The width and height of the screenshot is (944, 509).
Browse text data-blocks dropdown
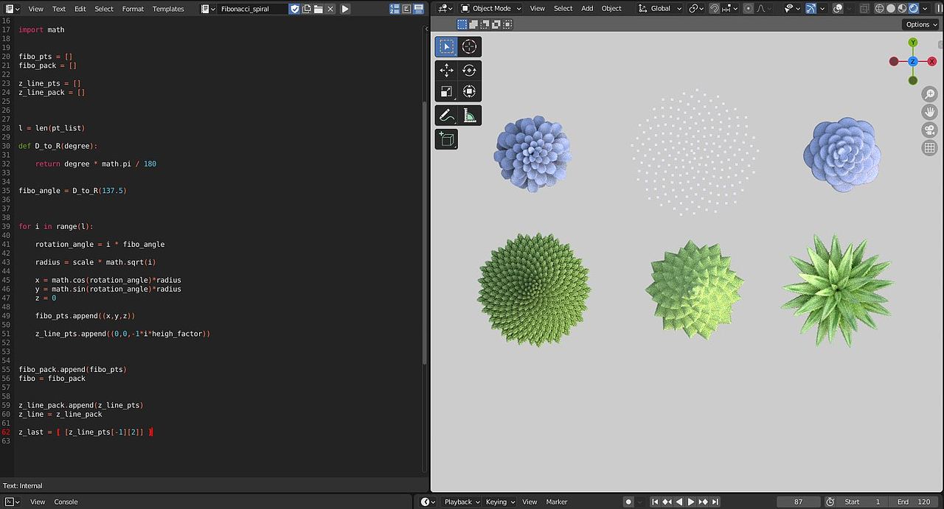209,9
